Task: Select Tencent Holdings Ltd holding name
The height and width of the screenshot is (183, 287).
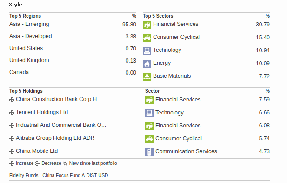Action: [42, 112]
